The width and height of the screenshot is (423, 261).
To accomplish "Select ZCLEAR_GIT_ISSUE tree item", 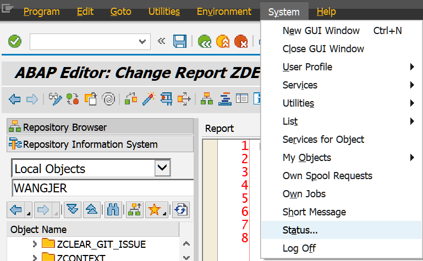I will click(101, 244).
